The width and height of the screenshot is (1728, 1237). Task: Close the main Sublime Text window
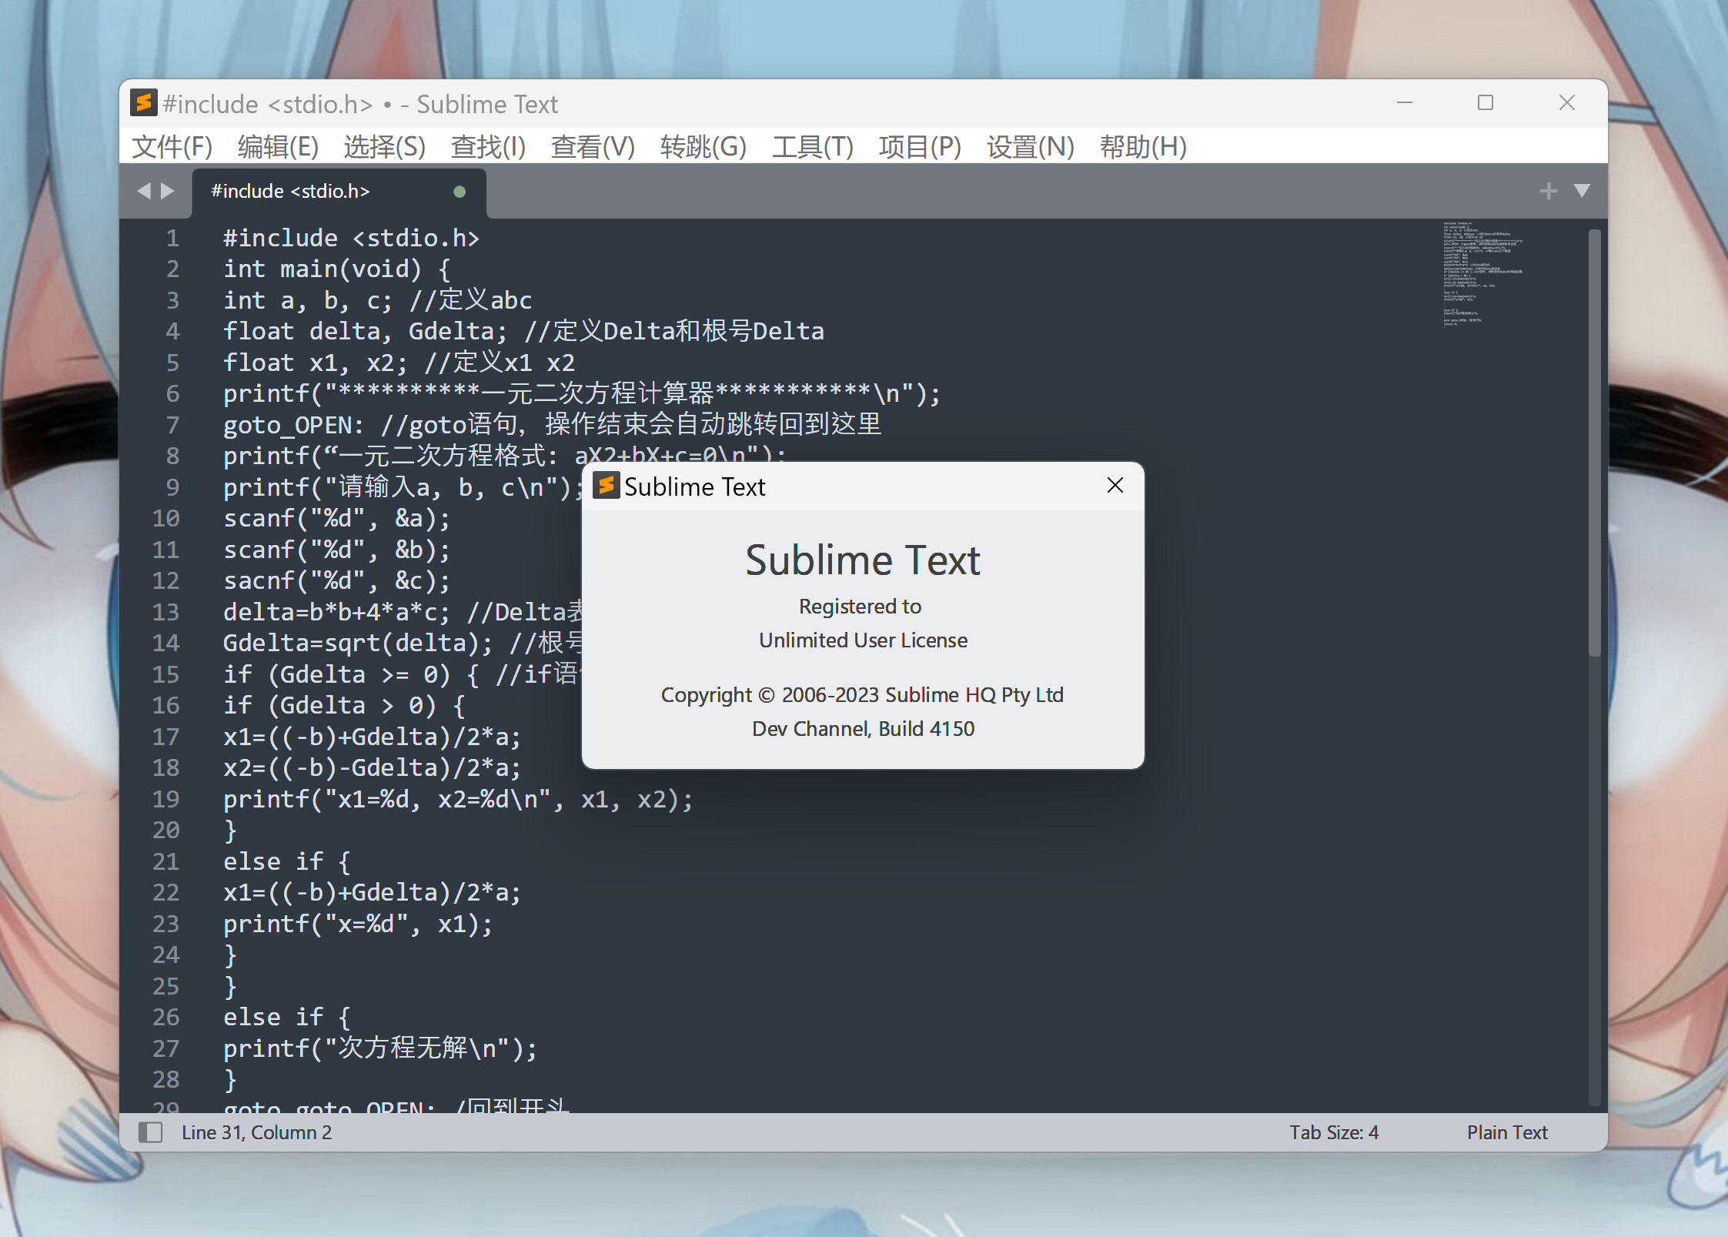coord(1567,102)
